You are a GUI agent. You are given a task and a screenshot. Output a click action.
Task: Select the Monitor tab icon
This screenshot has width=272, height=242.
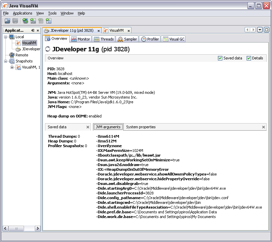pos(74,39)
